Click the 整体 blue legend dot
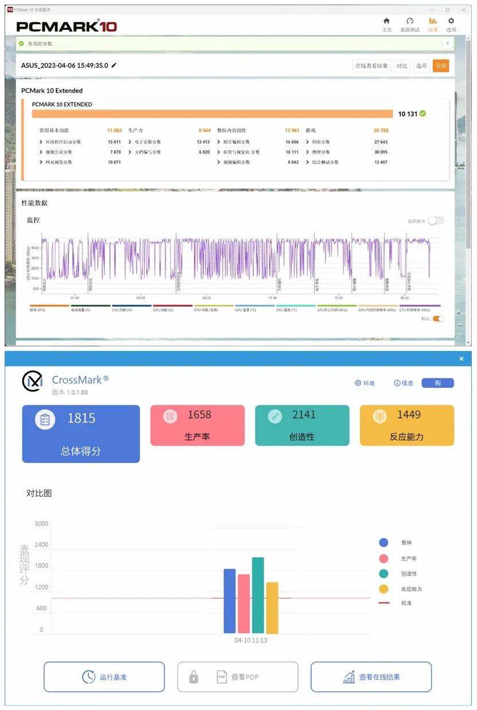The height and width of the screenshot is (710, 477). [x=384, y=543]
